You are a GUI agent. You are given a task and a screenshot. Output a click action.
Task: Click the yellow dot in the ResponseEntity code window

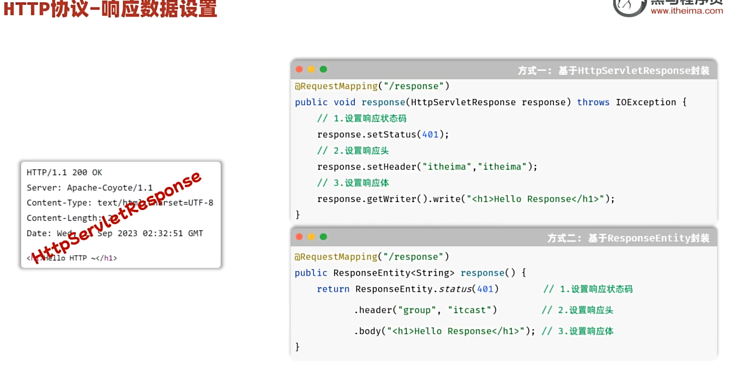click(311, 237)
